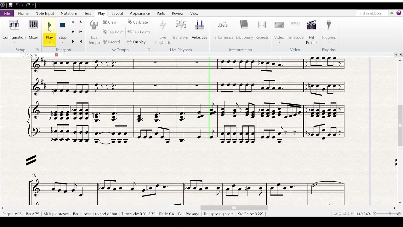Open the Plug-ins plug icon

pyautogui.click(x=329, y=25)
